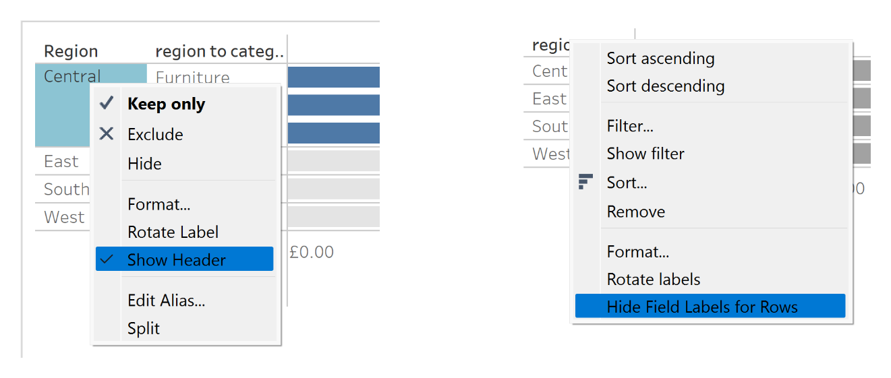Click the Exclude X icon
This screenshot has height=378, width=891.
tap(107, 133)
